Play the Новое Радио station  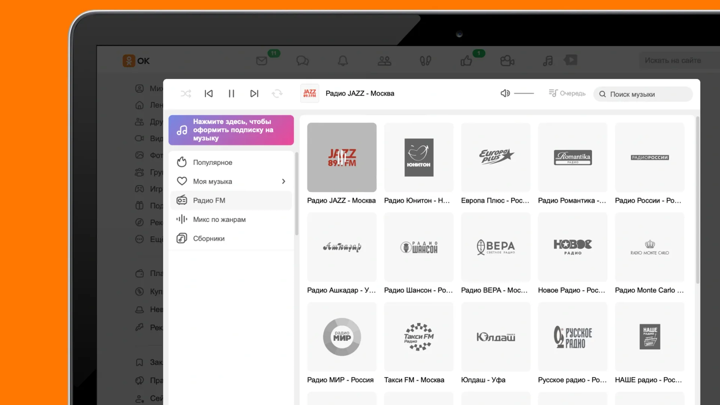click(573, 247)
